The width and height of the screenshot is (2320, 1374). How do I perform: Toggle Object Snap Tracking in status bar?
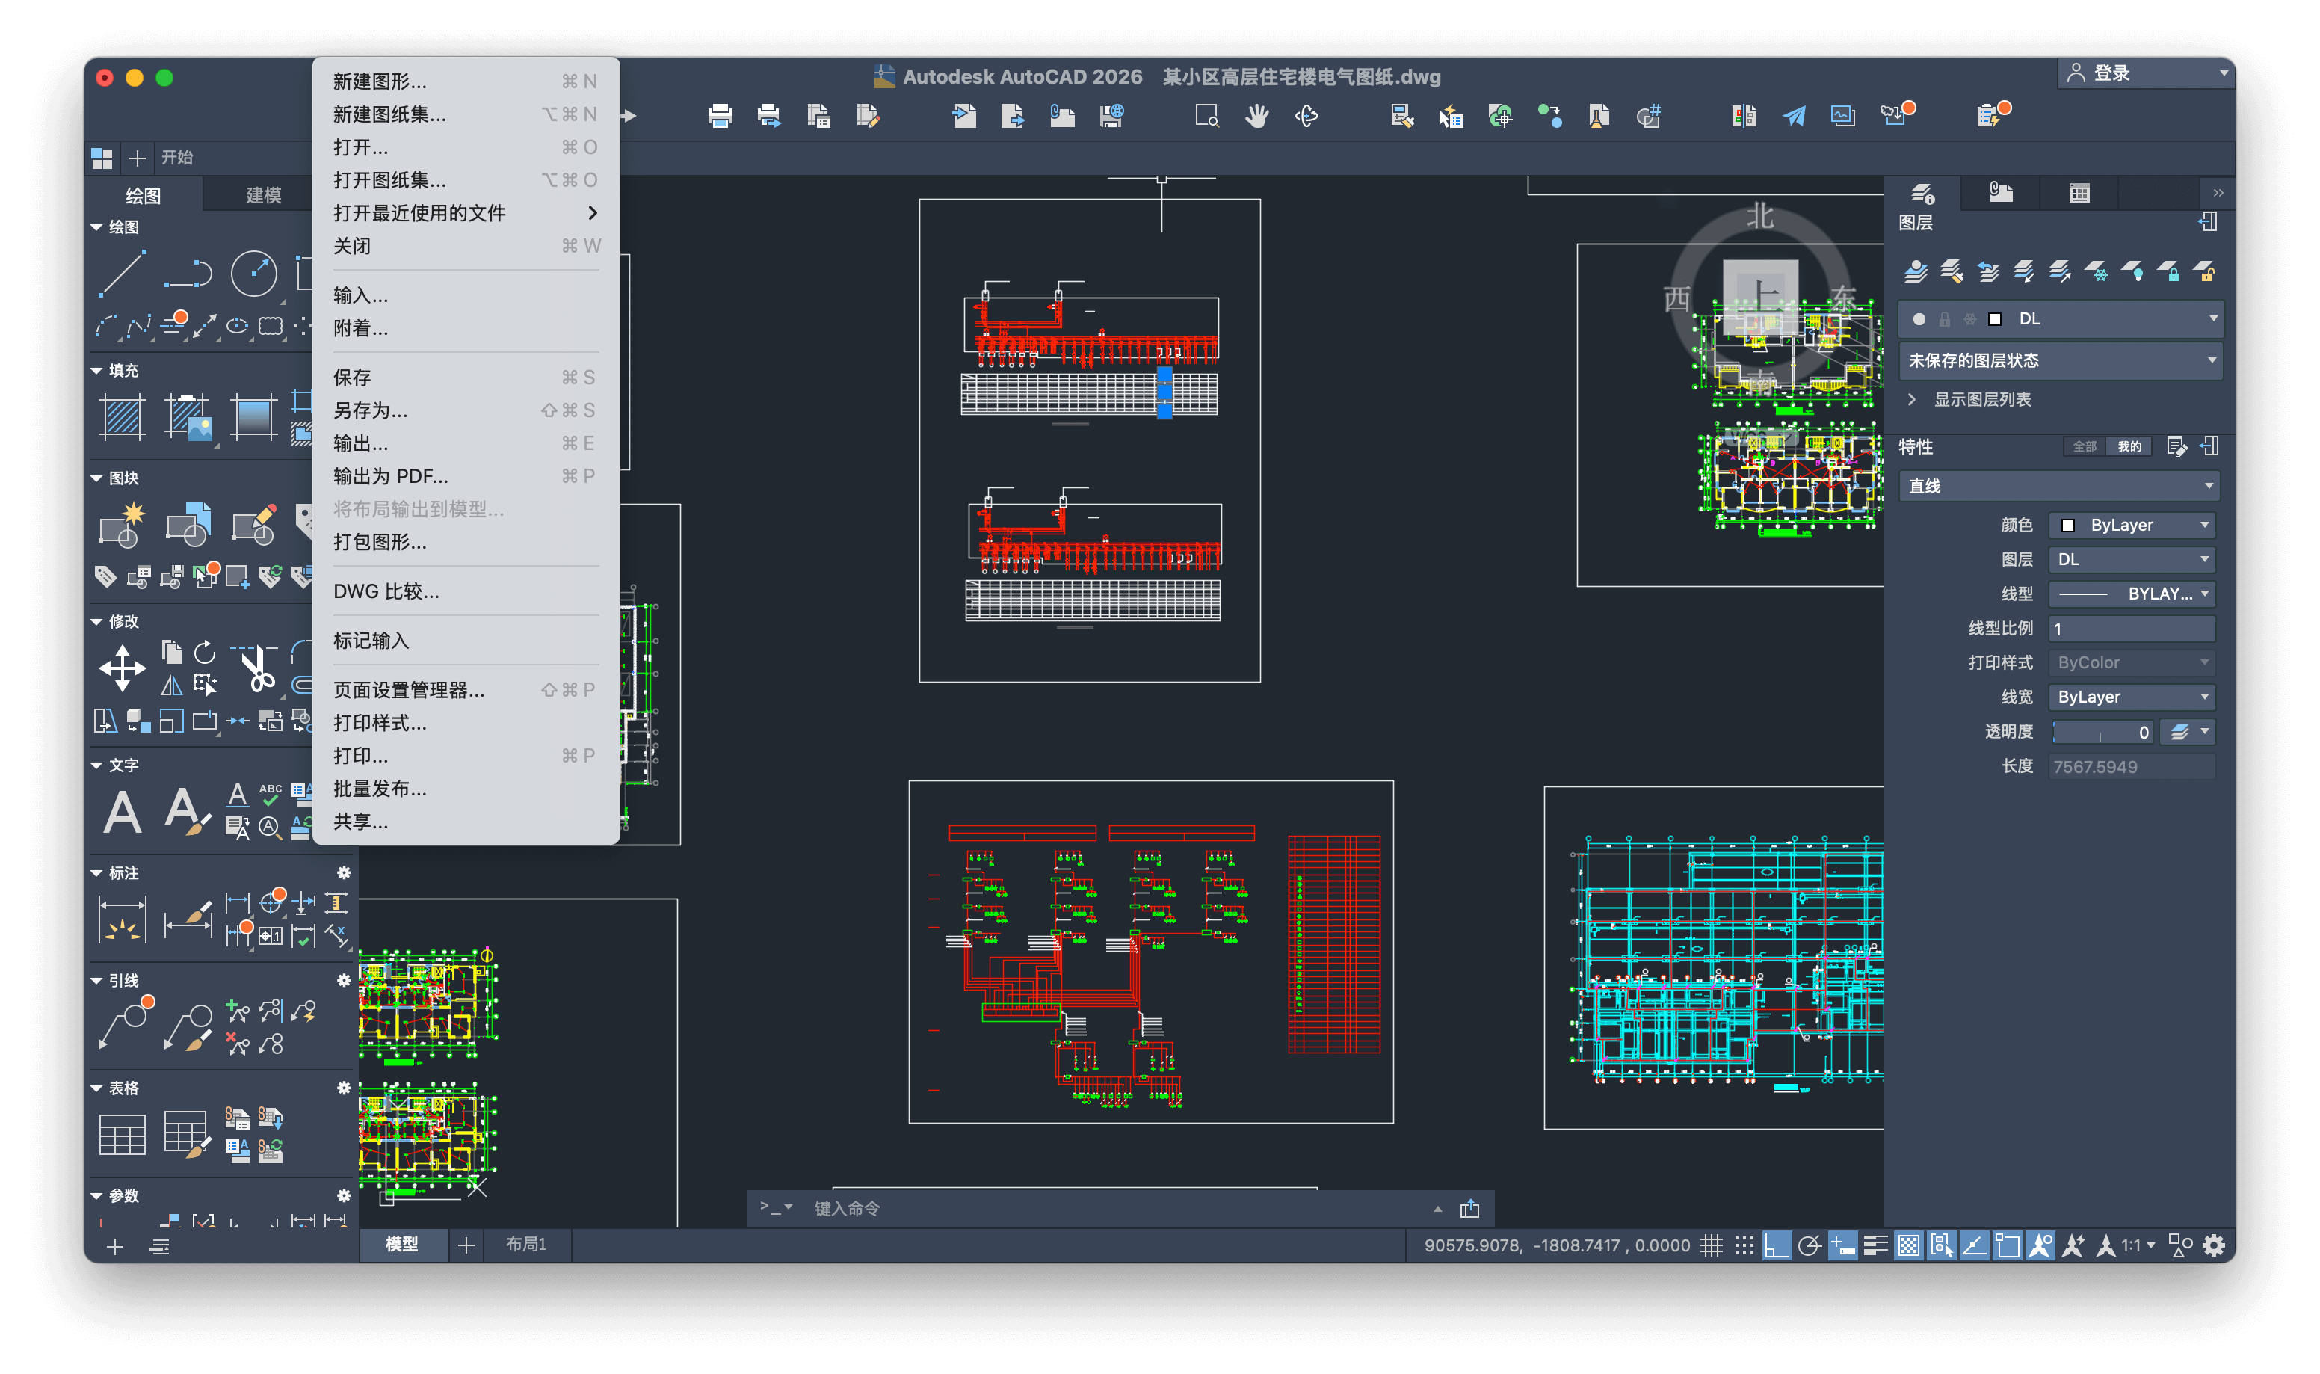coord(1974,1245)
